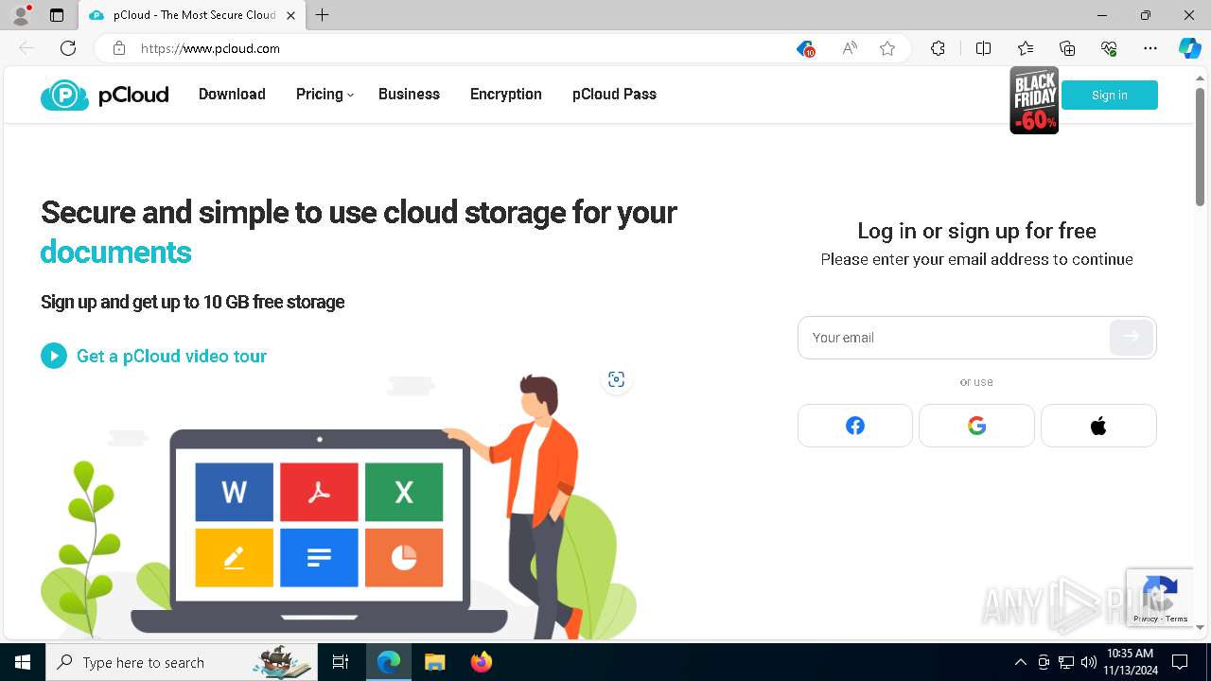
Task: Add page to favorites star icon
Action: pyautogui.click(x=887, y=48)
